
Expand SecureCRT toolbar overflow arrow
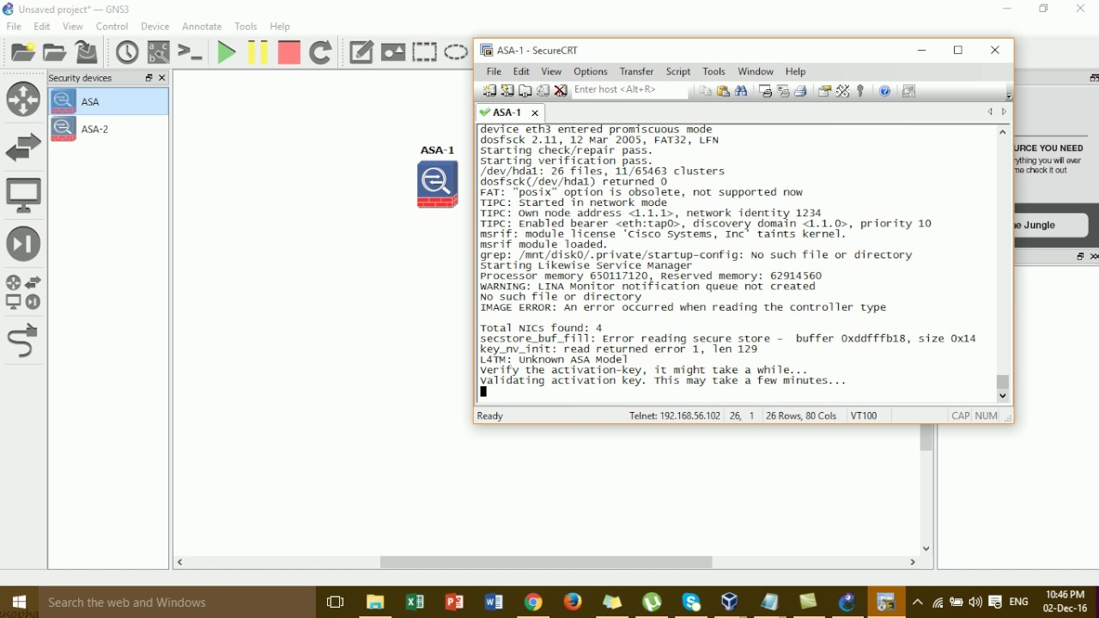point(1009,95)
